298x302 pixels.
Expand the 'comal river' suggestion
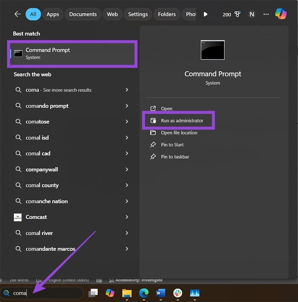(127, 233)
